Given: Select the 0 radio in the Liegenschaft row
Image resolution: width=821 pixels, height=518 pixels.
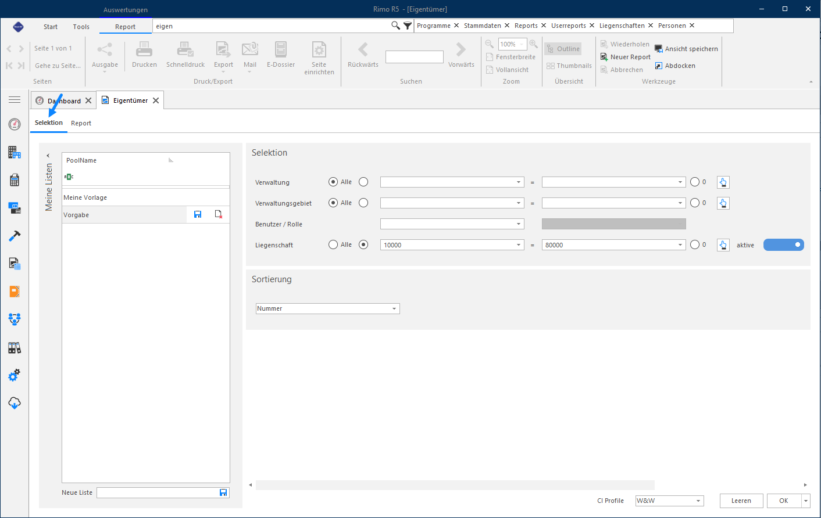Looking at the screenshot, I should [695, 244].
